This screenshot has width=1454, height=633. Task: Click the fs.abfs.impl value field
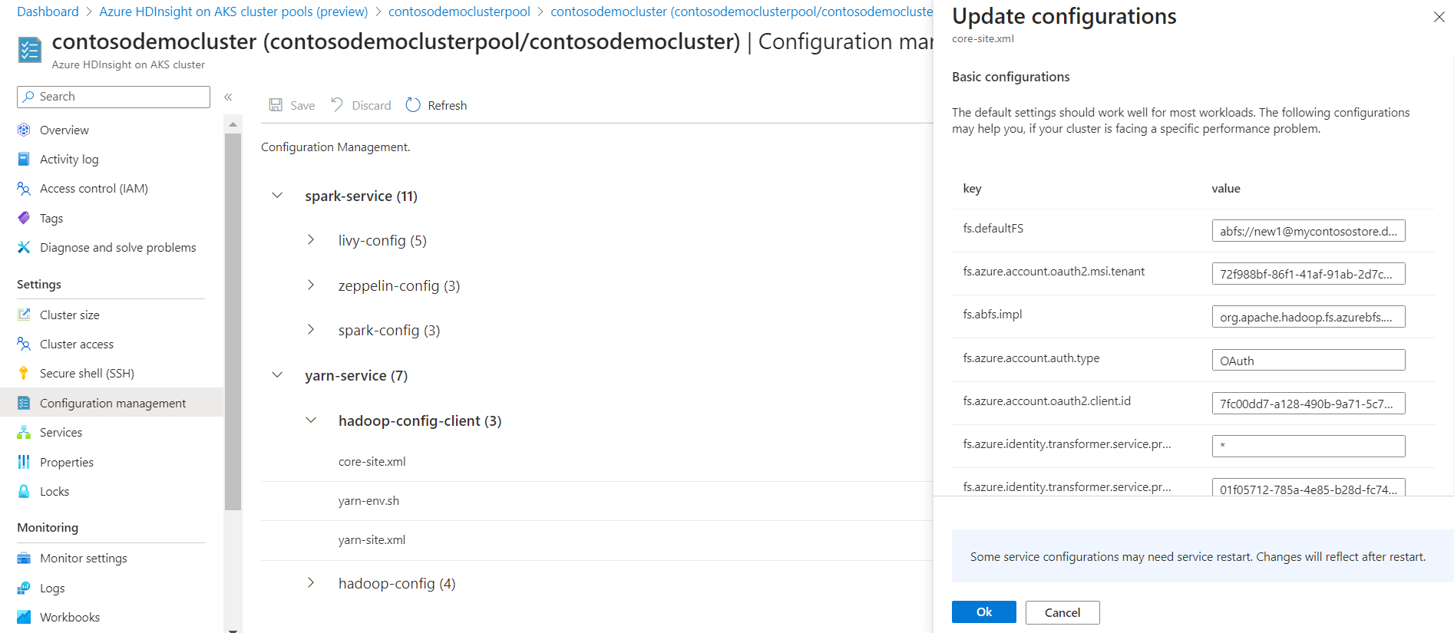(1308, 317)
